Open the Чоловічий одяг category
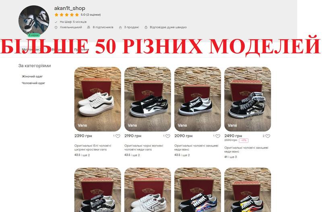Viewport: 322px width, 212px height. tap(33, 83)
